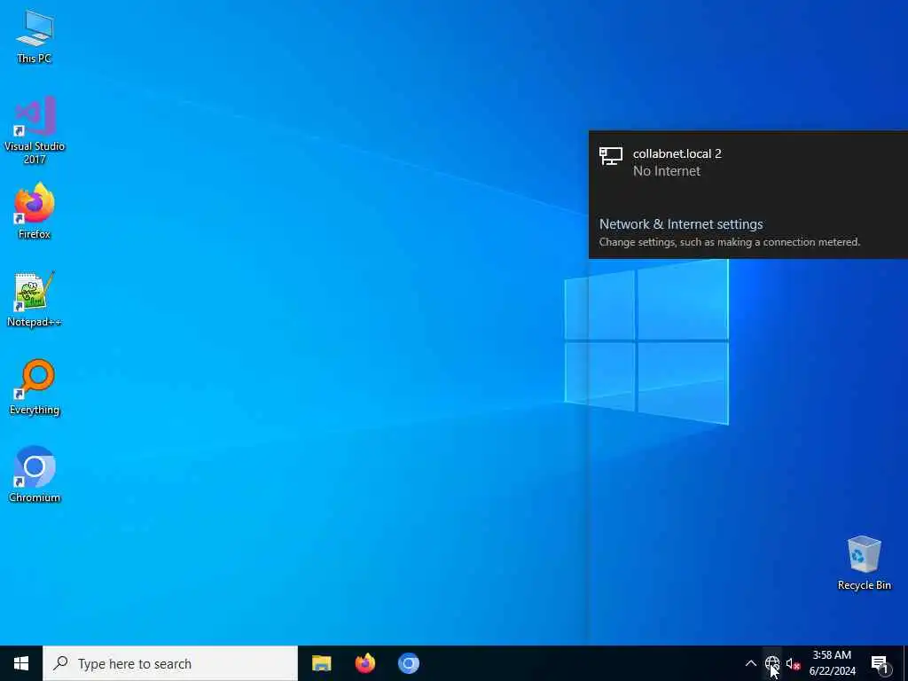Click the Type here to search box
Image resolution: width=908 pixels, height=681 pixels.
[x=170, y=663]
